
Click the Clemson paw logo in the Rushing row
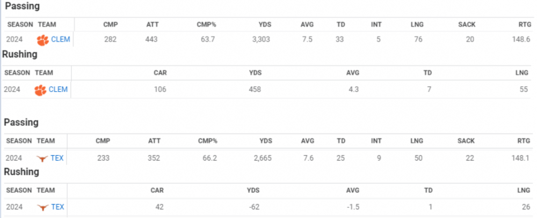click(40, 90)
